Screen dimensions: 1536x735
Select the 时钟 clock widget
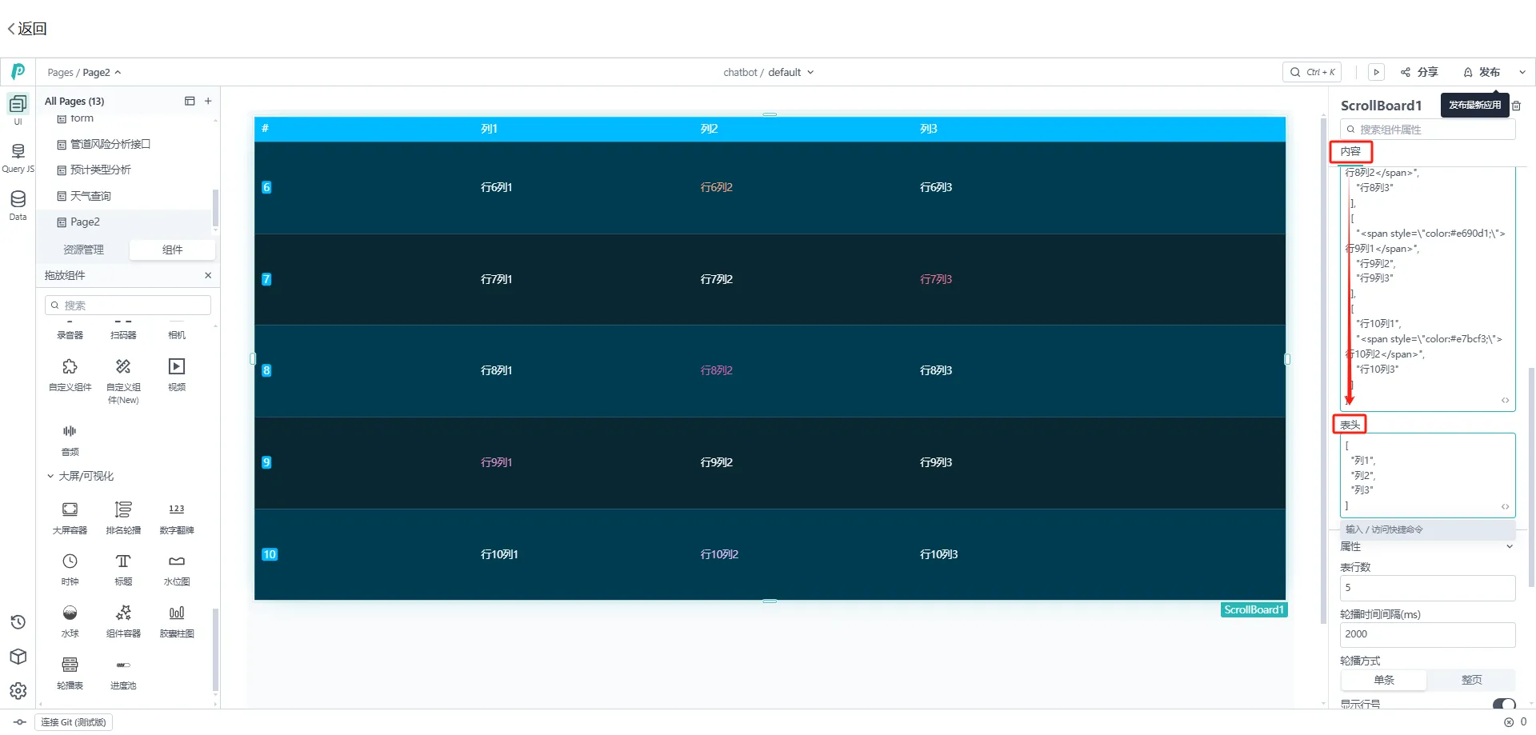pos(70,569)
